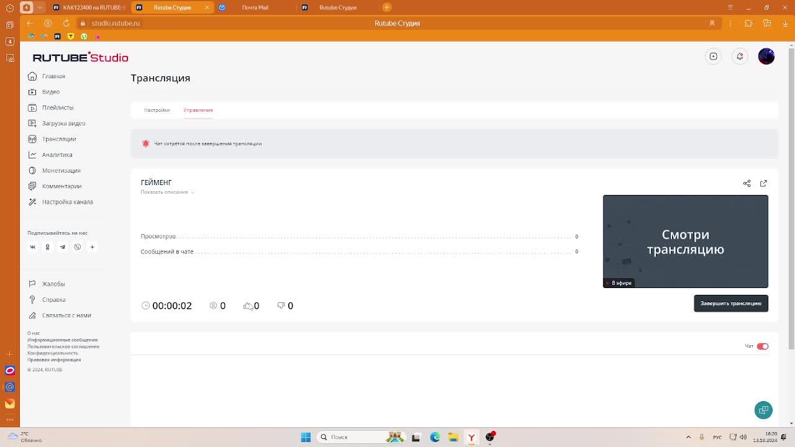The image size is (795, 447).
Task: Switch to the КАК123400 на RUTUBE browser tab
Action: pos(89,7)
